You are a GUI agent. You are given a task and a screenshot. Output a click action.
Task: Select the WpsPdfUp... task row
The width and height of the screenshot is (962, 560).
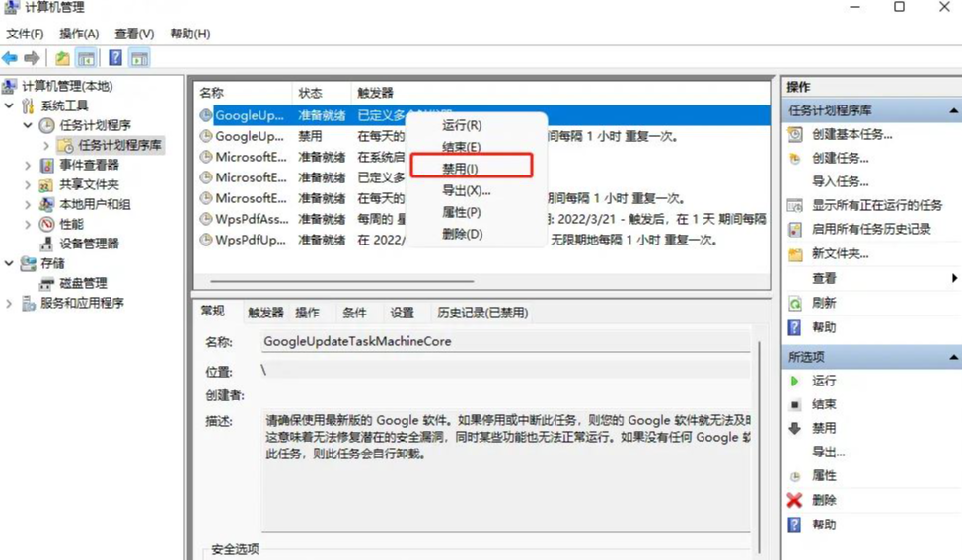point(482,240)
